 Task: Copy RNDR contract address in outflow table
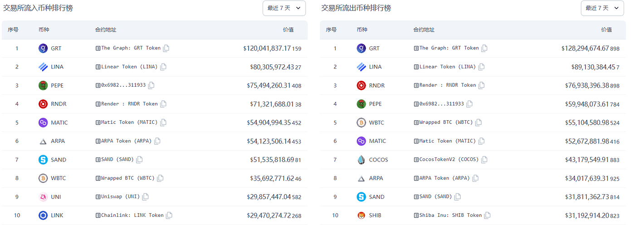pos(482,85)
